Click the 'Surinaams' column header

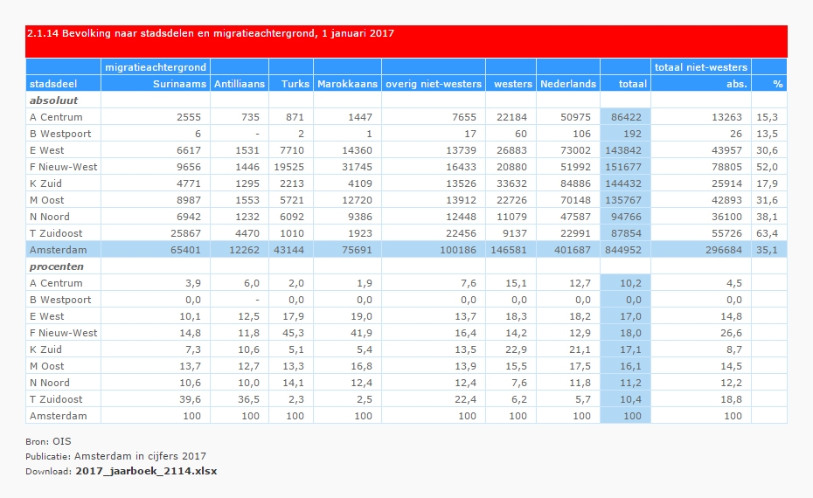click(178, 84)
